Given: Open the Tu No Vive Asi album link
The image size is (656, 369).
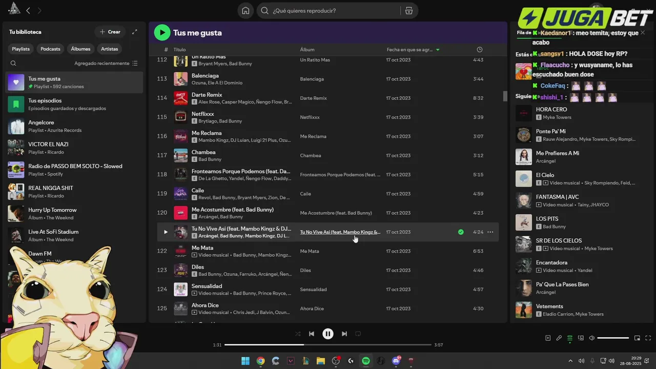Looking at the screenshot, I should [340, 232].
